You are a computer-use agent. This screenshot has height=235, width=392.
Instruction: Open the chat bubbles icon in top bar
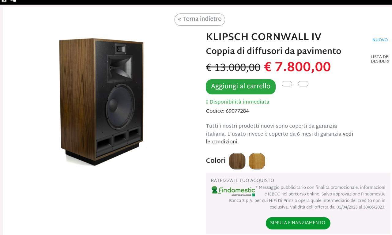coord(13,1)
